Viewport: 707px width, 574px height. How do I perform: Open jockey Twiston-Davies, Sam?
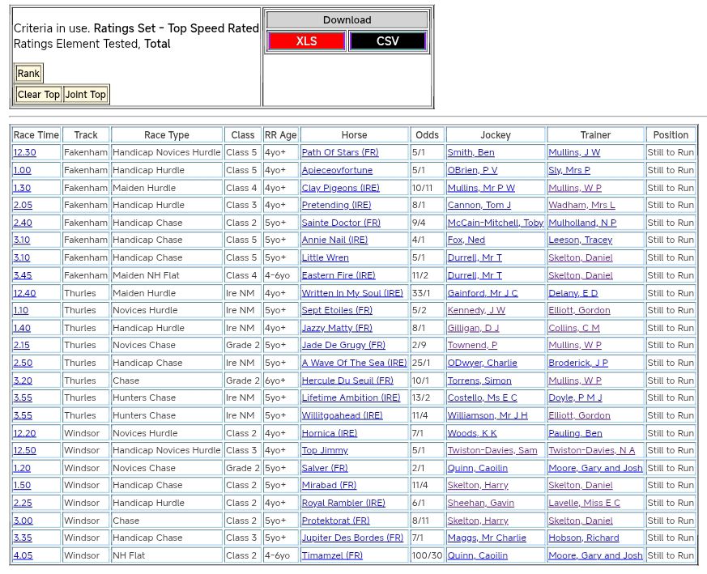[492, 450]
